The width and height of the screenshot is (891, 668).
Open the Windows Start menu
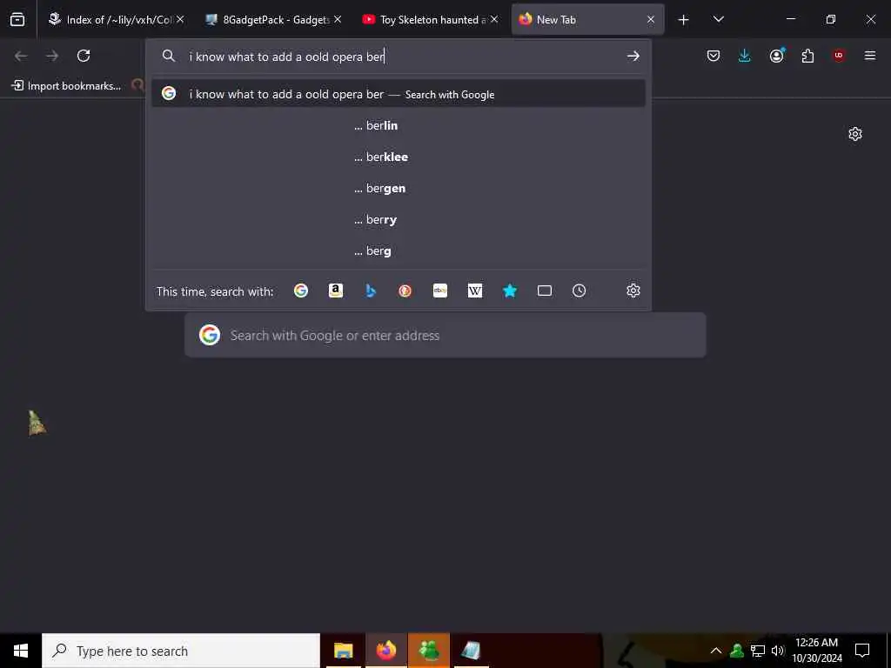click(21, 651)
